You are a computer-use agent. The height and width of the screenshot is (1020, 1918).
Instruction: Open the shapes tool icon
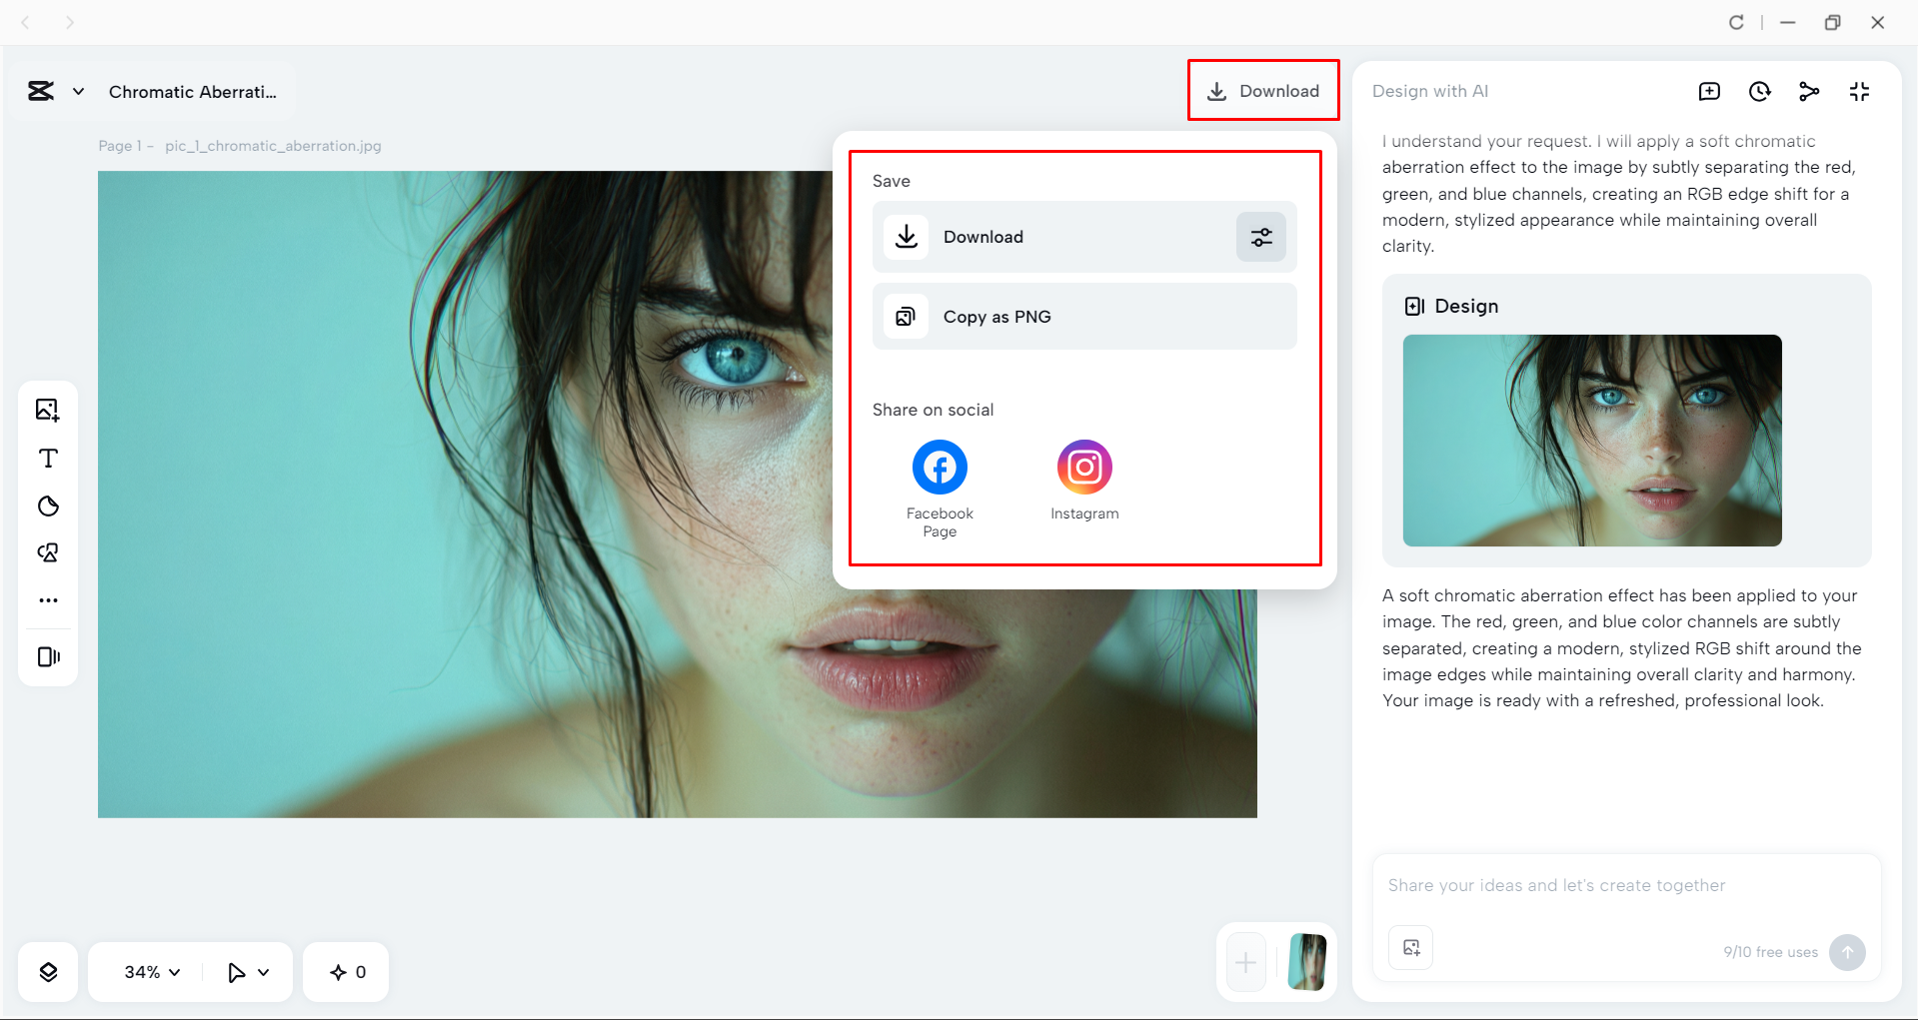click(x=48, y=553)
